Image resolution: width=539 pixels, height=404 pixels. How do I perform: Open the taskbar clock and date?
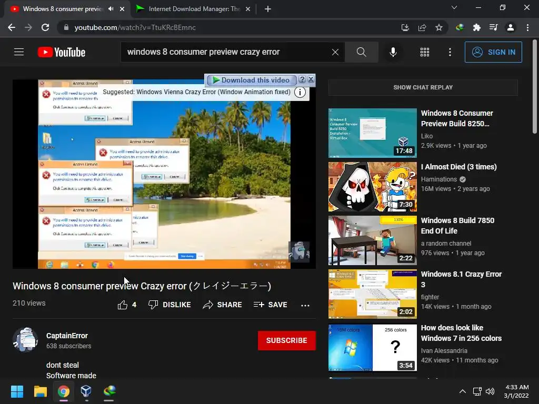(x=516, y=391)
